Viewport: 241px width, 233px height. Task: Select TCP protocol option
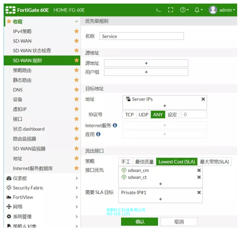129,115
